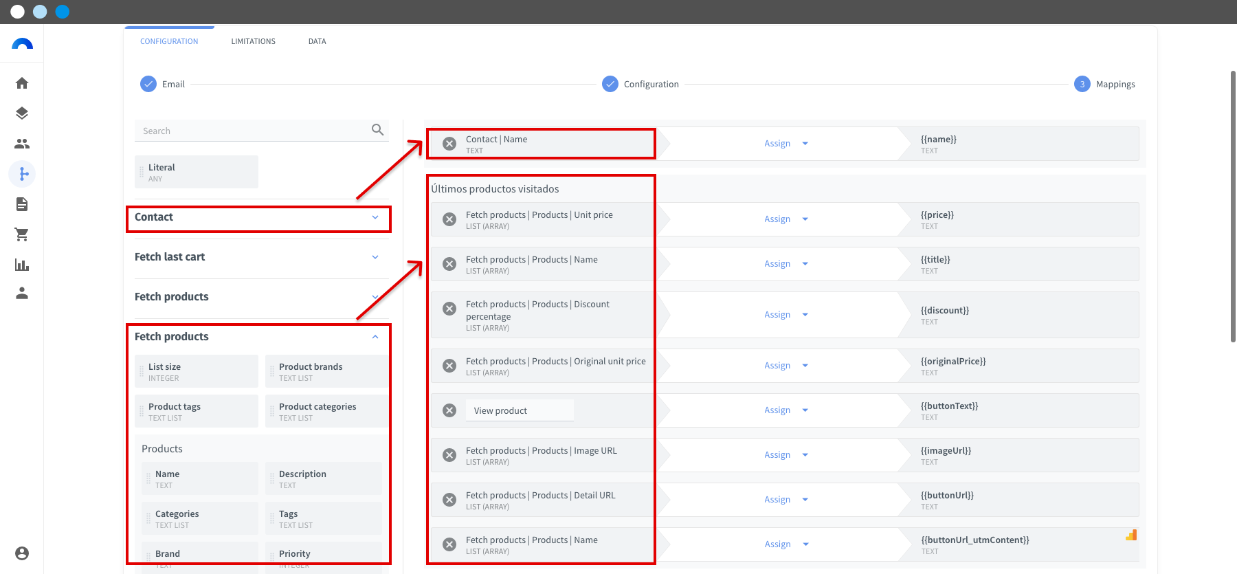
Task: Open the document page sidebar icon
Action: point(22,204)
